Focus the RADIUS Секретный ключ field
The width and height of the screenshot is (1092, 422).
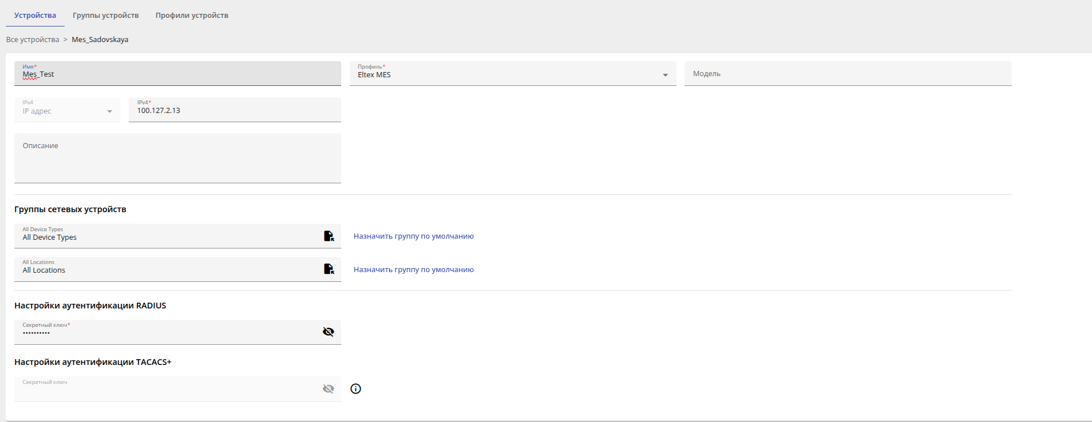(167, 333)
